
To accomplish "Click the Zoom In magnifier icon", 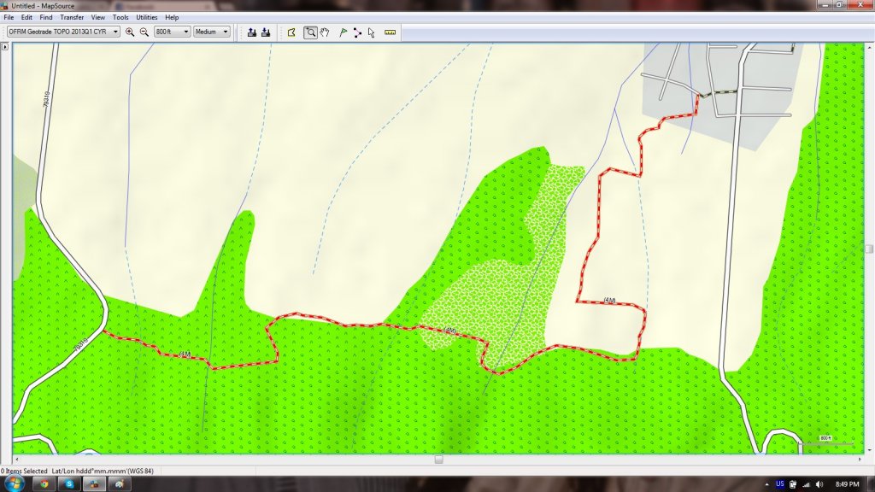I will coord(130,32).
